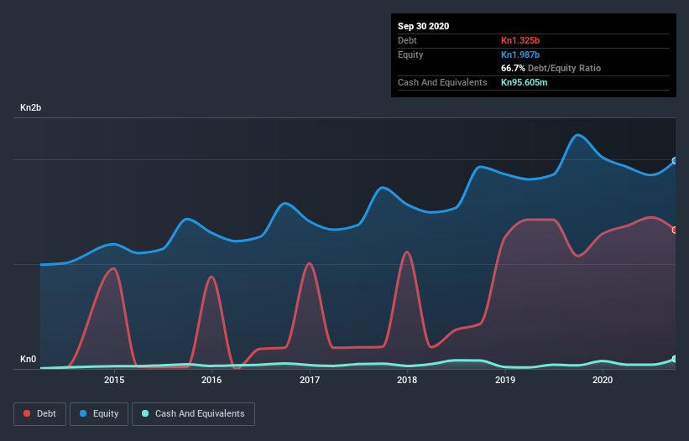The image size is (689, 441).
Task: Click the 2015 x-axis label
Action: point(114,380)
